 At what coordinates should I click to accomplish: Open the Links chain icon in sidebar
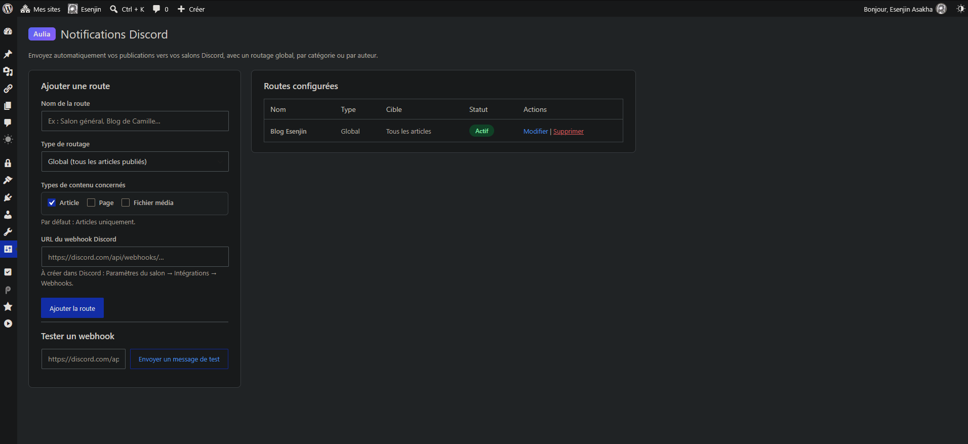click(8, 89)
